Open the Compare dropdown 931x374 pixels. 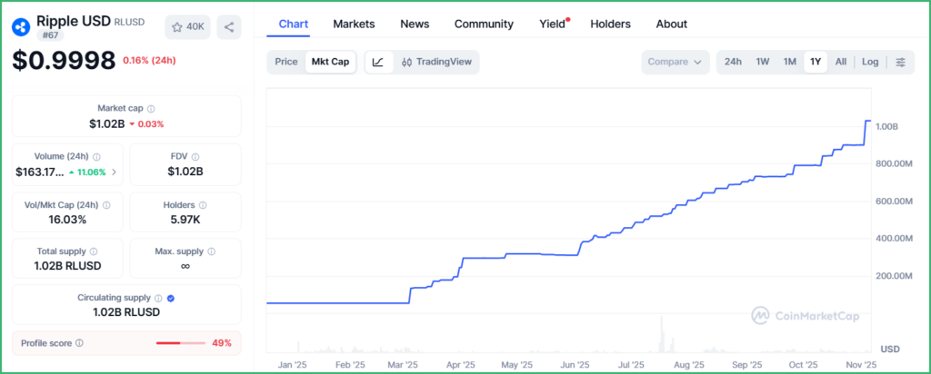coord(675,62)
